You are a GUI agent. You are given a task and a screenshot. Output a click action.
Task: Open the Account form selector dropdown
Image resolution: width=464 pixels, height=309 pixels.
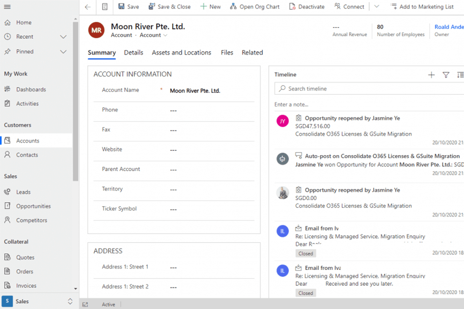[x=154, y=35]
